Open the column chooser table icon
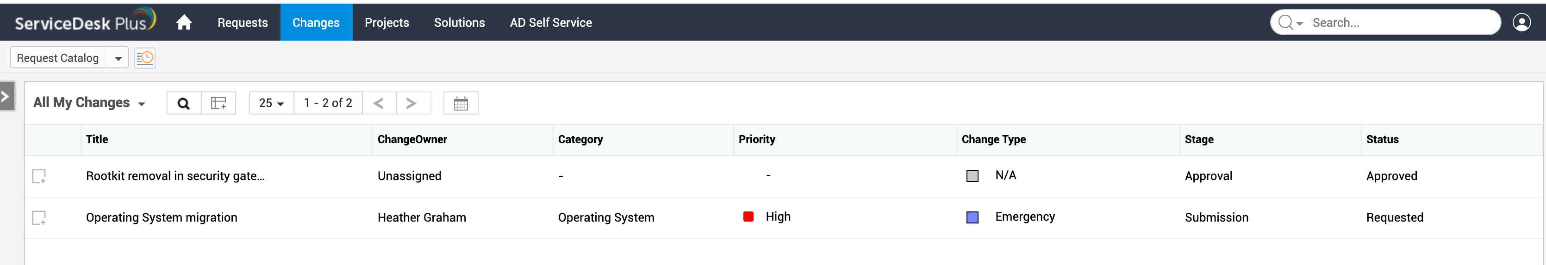This screenshot has width=1546, height=265. tap(218, 103)
